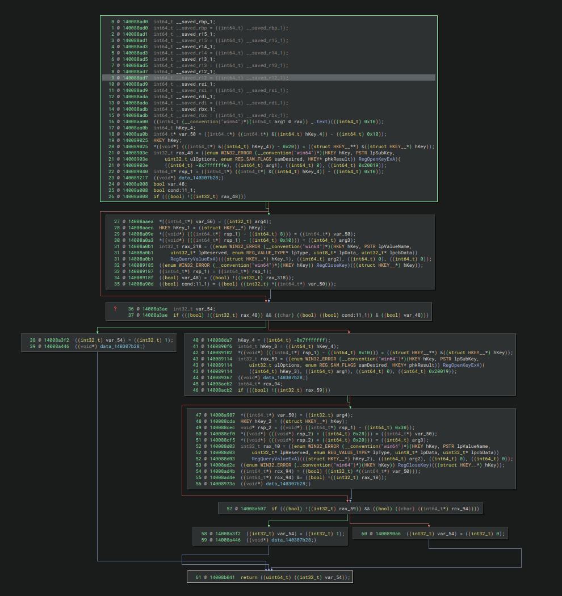Viewport: 562px width, 596px height.
Task: Click the red question mark warning at instruction 36
Action: [x=115, y=309]
